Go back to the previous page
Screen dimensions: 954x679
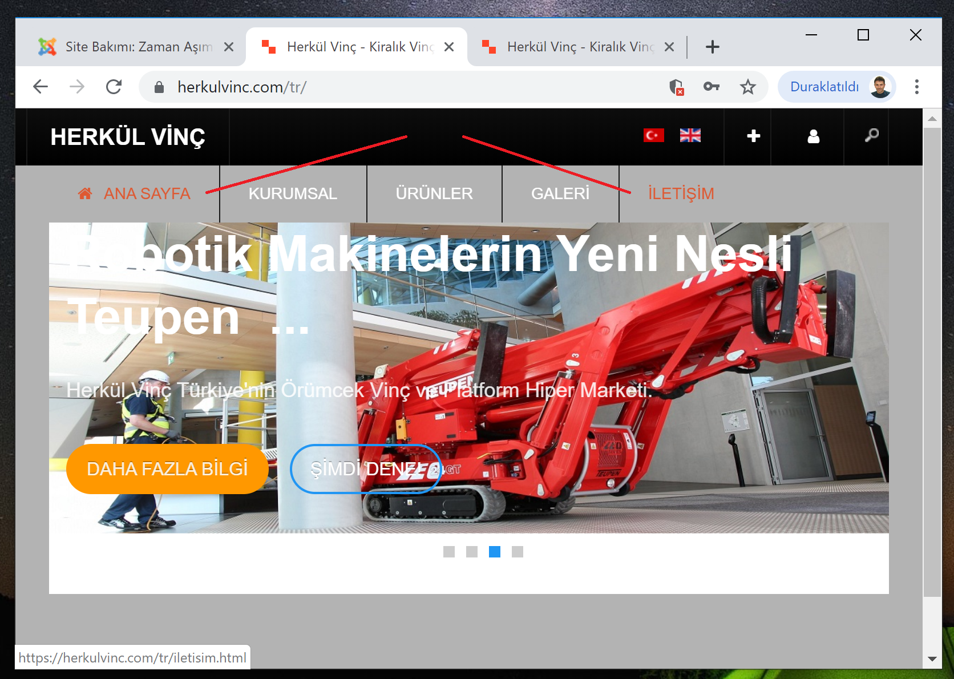(41, 87)
